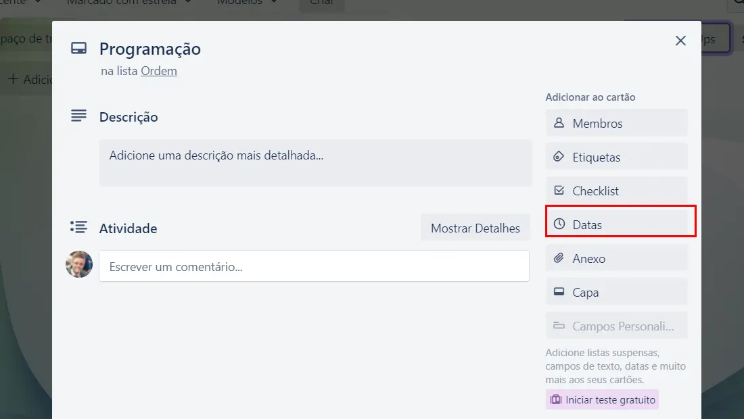Screen dimensions: 744x419
Task: Click the person icon on Membros
Action: [559, 123]
